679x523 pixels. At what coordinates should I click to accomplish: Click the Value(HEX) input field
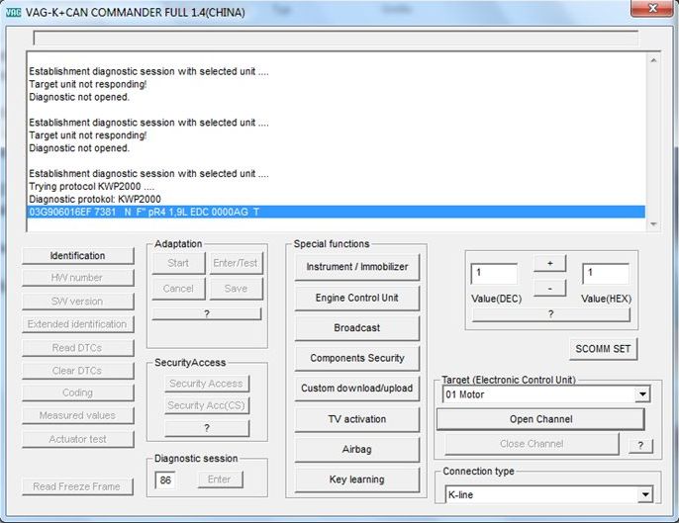coord(606,274)
